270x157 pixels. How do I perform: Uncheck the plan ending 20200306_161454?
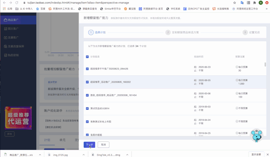[87, 95]
